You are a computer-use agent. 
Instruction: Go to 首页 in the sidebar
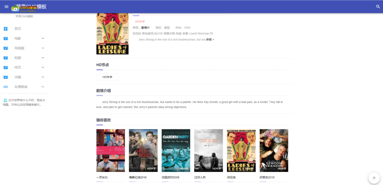click(18, 29)
